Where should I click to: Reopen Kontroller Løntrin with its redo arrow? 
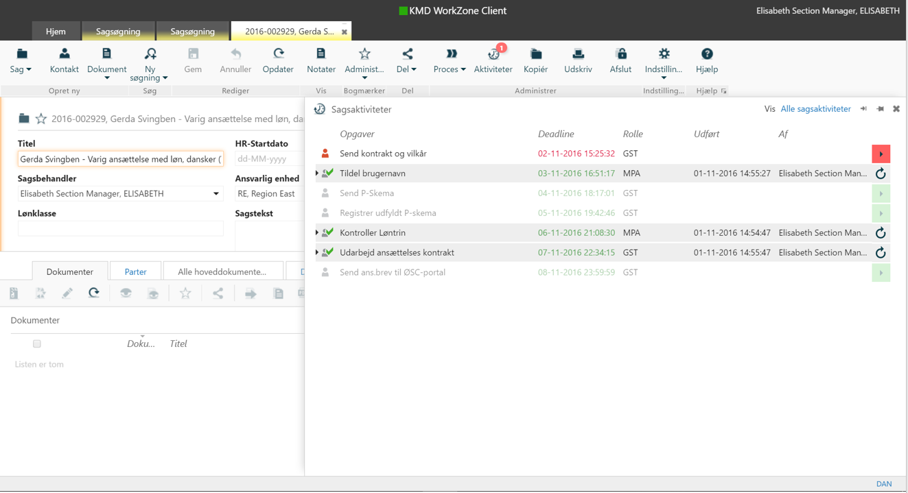point(881,233)
